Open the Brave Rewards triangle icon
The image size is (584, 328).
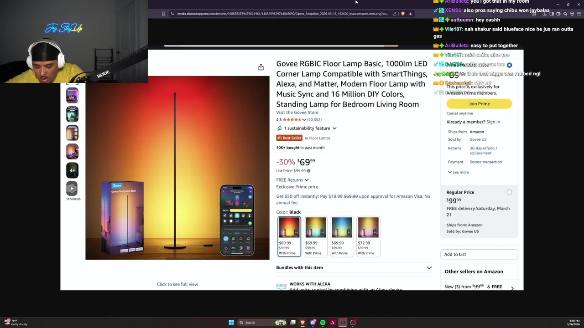[410, 14]
